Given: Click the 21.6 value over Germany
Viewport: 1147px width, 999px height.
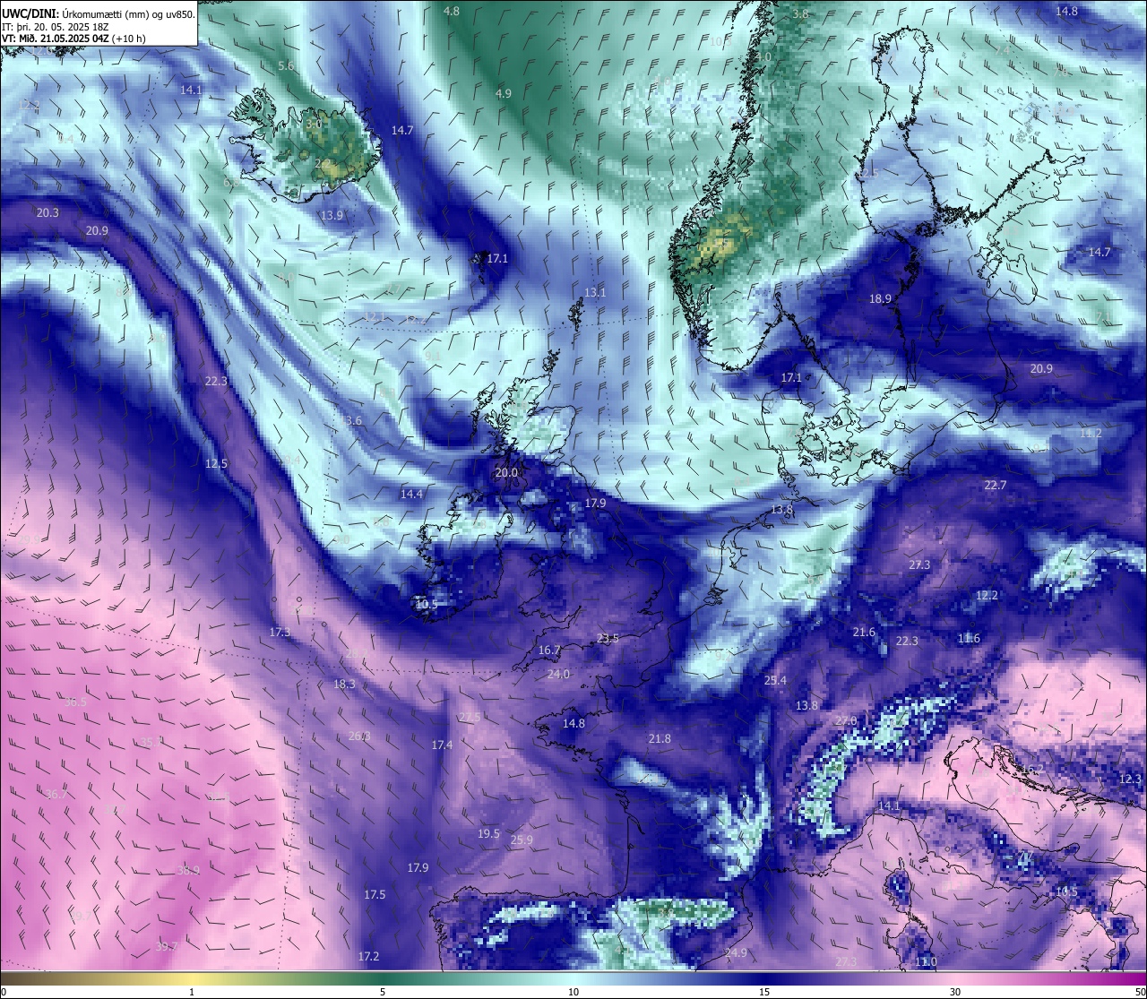Looking at the screenshot, I should [864, 632].
